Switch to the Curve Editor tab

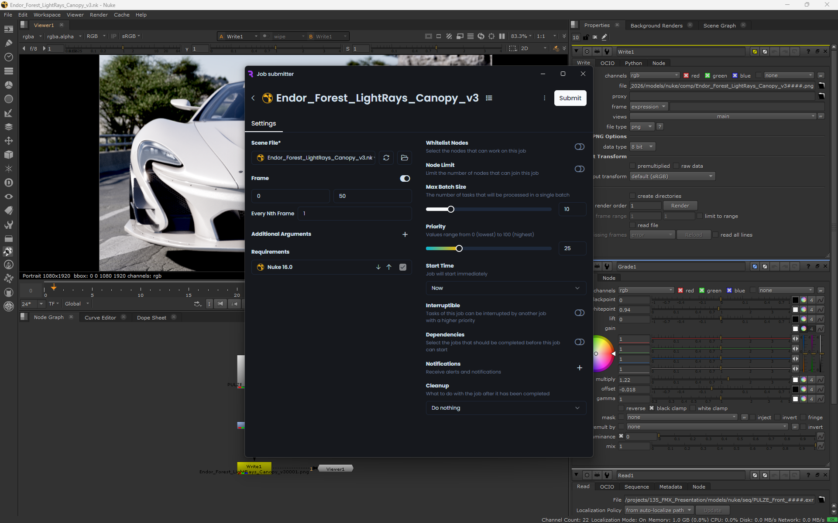click(100, 318)
